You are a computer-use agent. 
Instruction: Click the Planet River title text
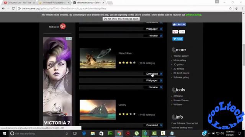(125, 53)
